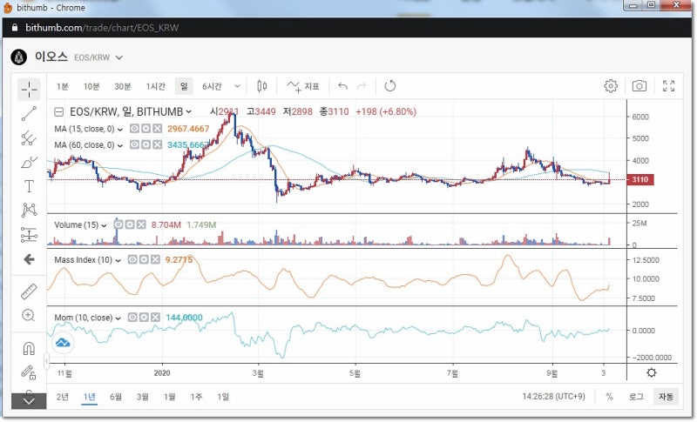Click the cloud chart logo icon
The image size is (697, 422).
(x=63, y=343)
